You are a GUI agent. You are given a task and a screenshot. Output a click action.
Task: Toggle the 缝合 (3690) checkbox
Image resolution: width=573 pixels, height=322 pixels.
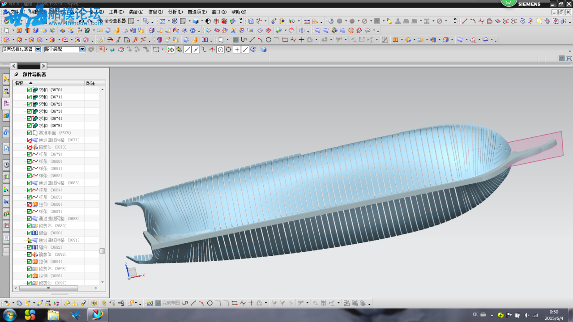[x=29, y=233]
